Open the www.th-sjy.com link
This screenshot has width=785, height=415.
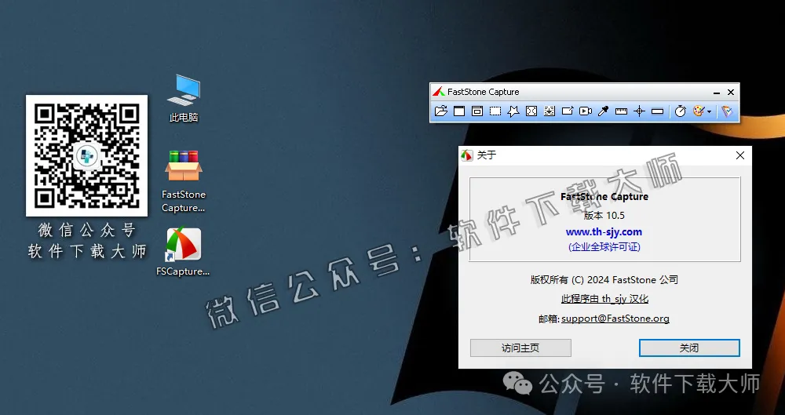click(x=604, y=232)
